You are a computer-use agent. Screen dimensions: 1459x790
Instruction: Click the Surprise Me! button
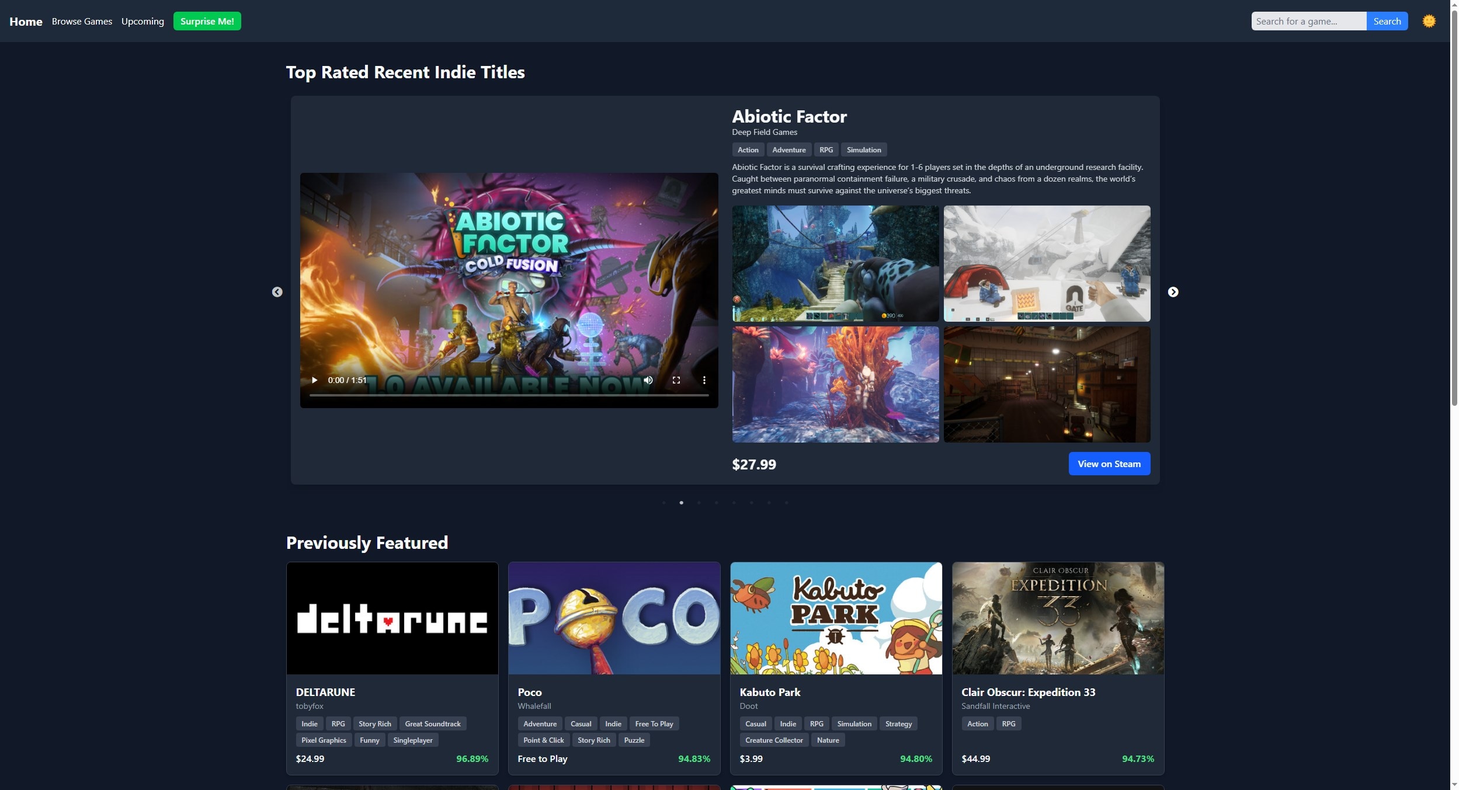[x=207, y=21]
